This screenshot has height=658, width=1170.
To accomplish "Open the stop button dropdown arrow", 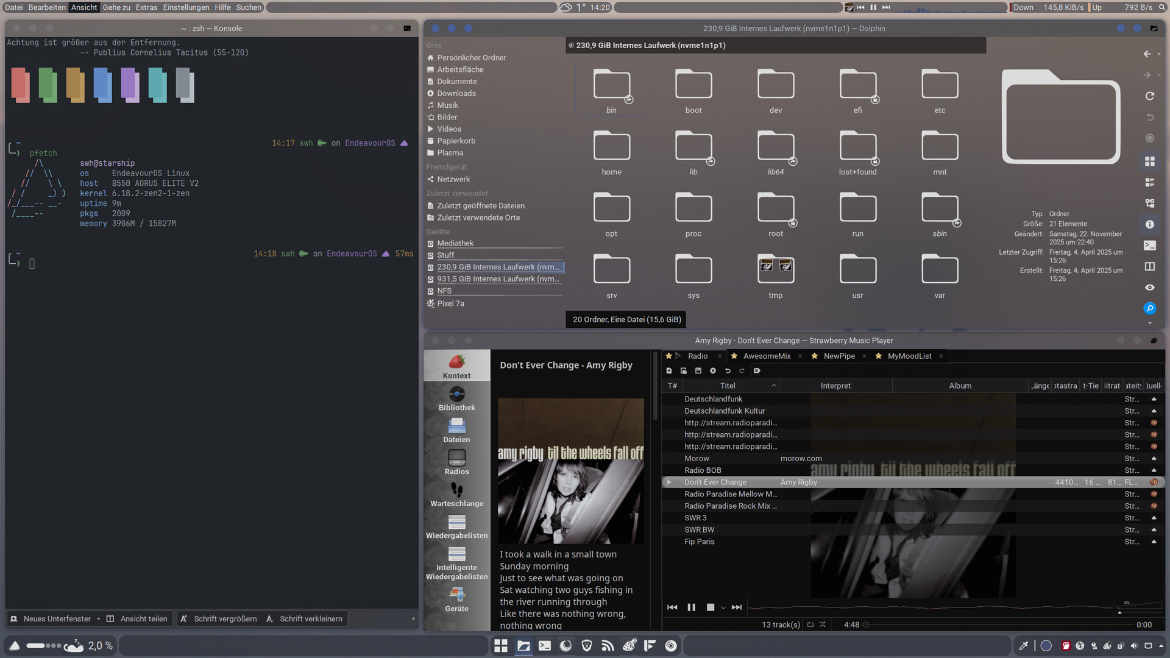I will point(723,608).
